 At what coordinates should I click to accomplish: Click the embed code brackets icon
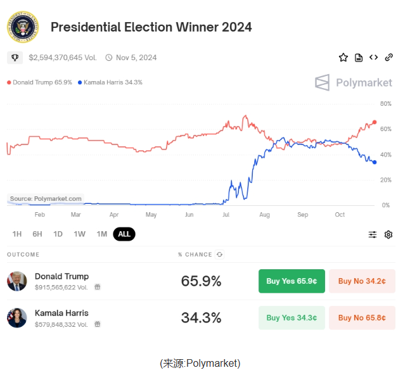point(373,57)
